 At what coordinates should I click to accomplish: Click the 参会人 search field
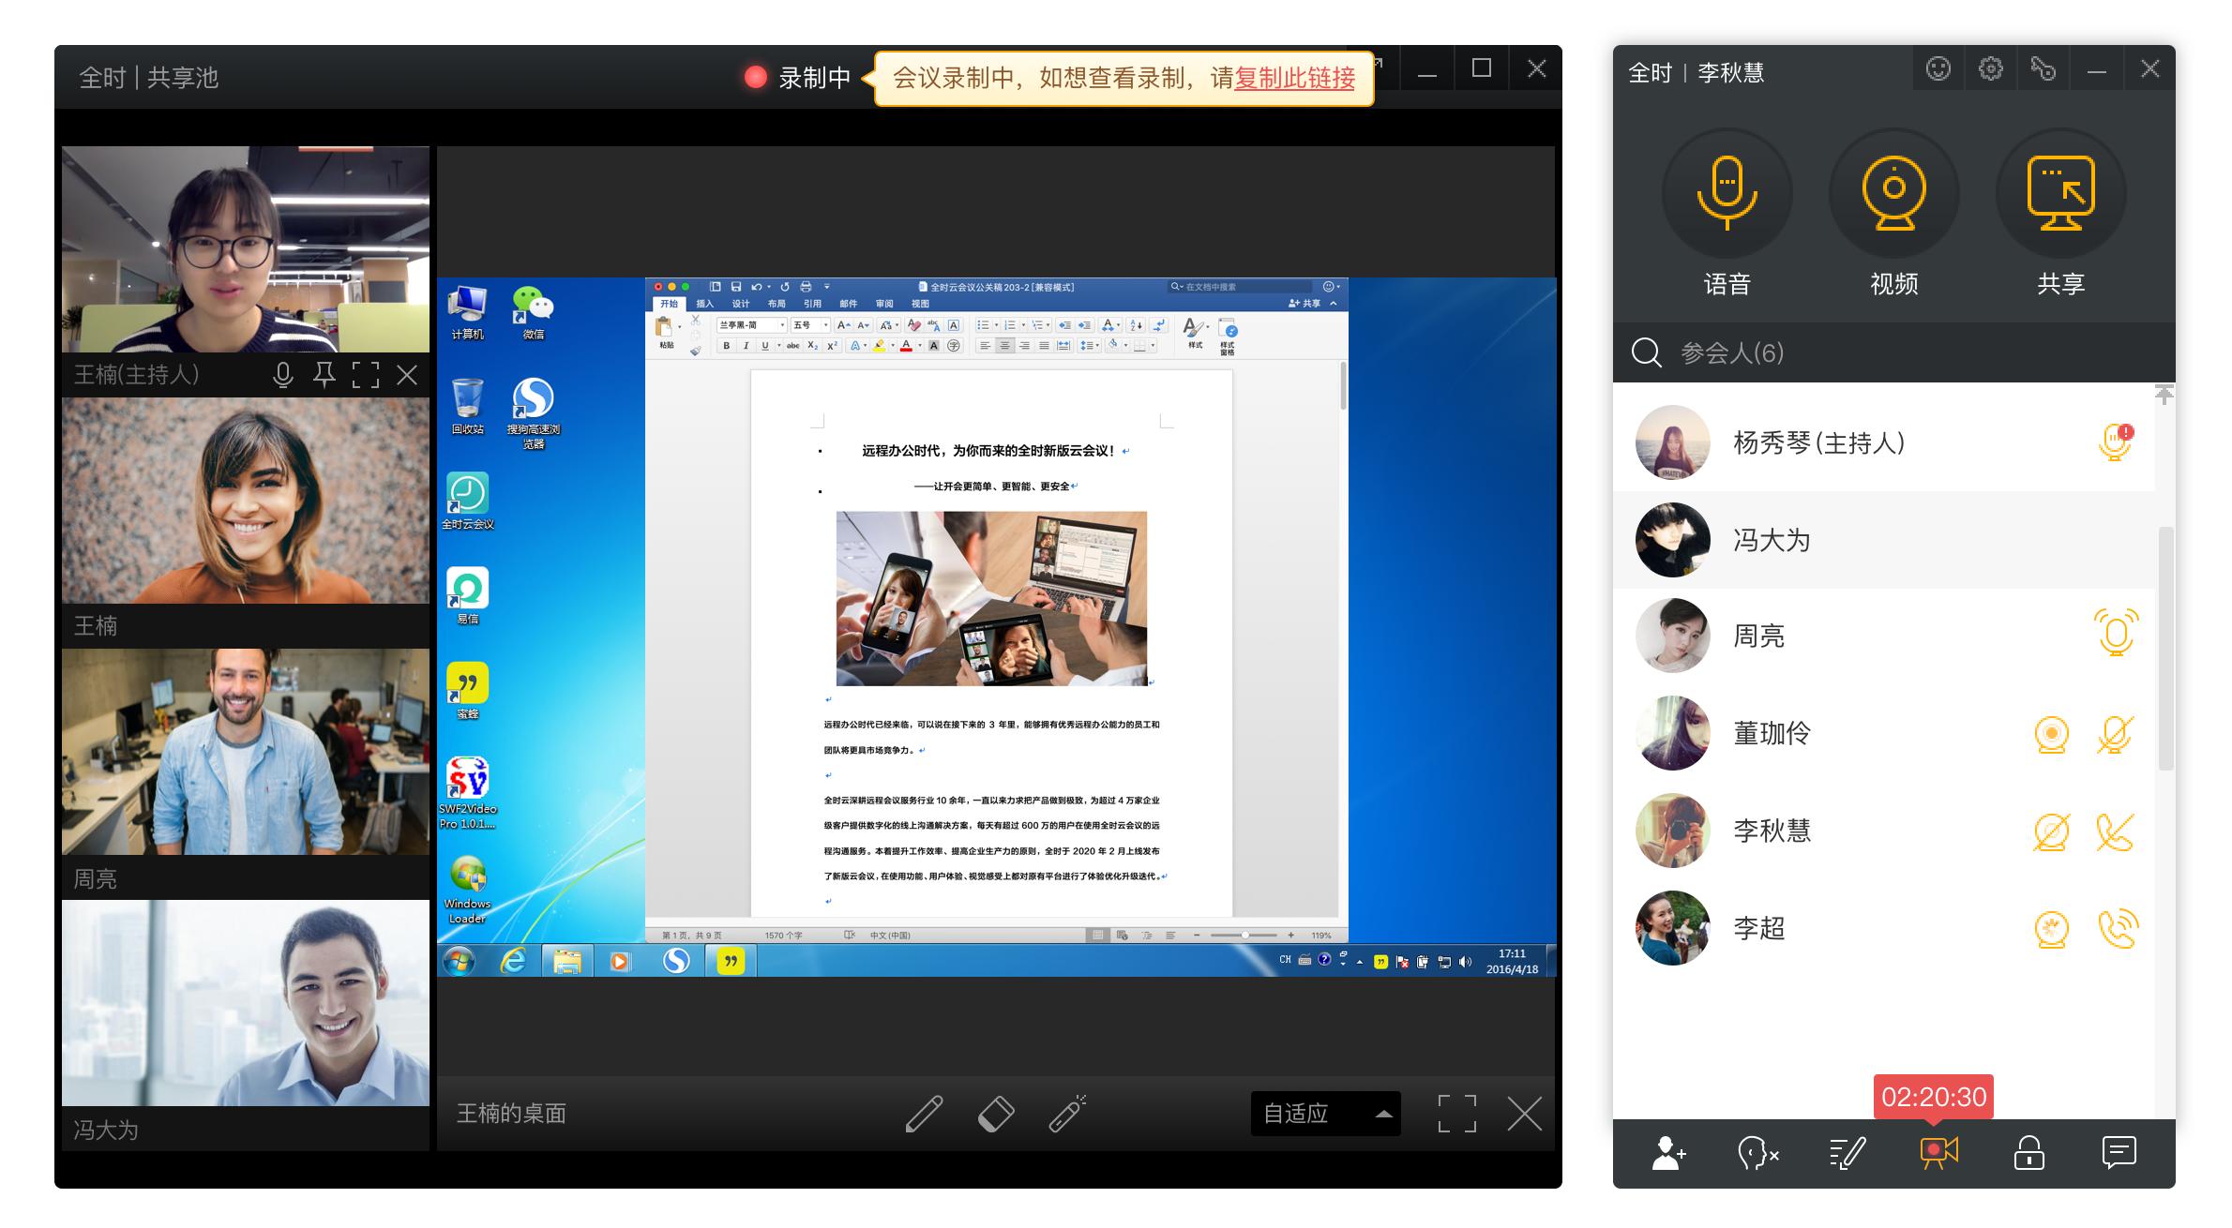tap(1763, 353)
